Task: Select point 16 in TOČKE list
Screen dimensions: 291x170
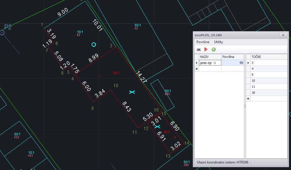Action: pyautogui.click(x=269, y=93)
